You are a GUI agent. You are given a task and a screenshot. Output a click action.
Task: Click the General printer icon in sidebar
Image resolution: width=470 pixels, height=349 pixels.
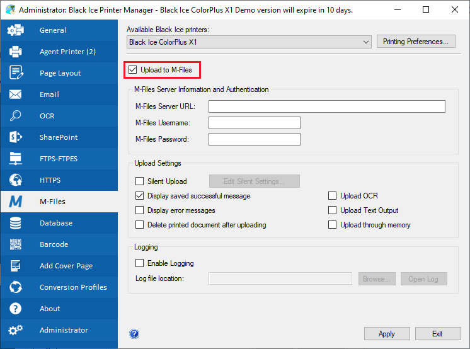(x=16, y=30)
